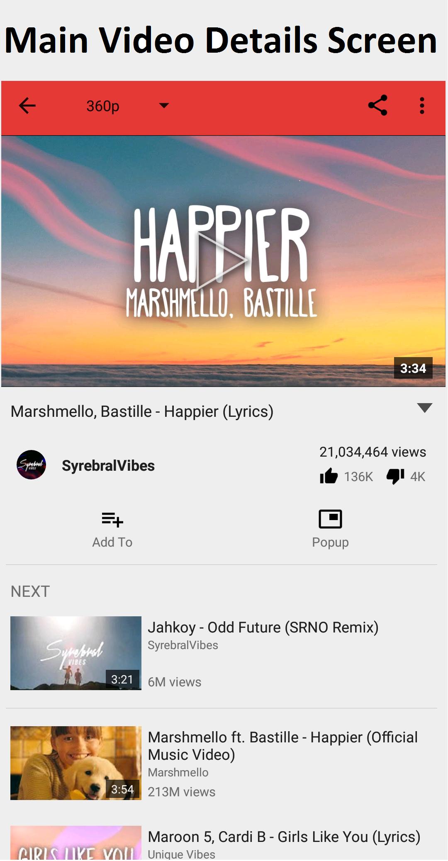
Task: Open the share icon in the toolbar
Action: pos(377,105)
